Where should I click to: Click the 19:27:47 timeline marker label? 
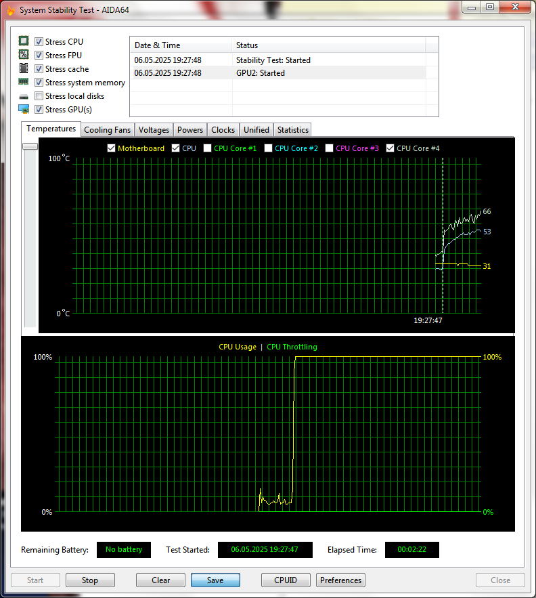click(x=428, y=320)
